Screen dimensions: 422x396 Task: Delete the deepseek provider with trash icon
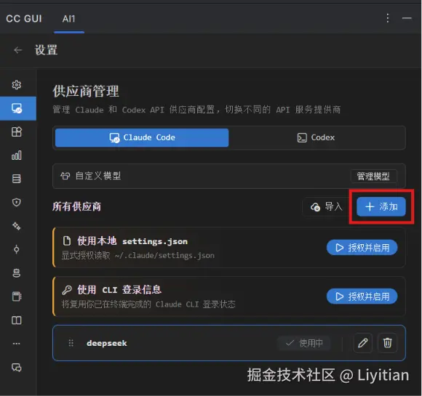click(387, 343)
